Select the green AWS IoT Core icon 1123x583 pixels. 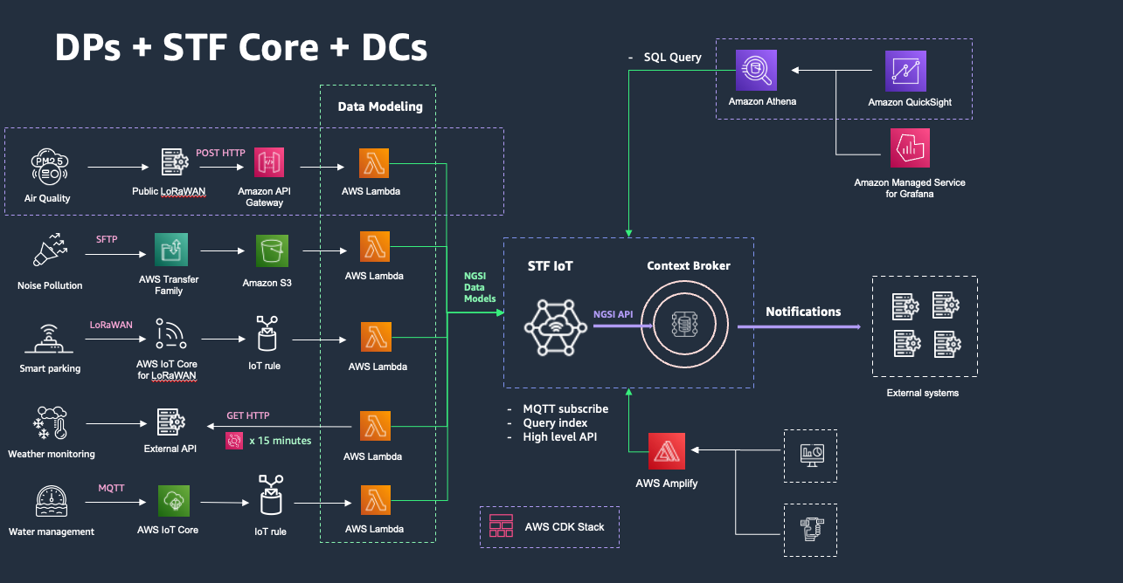point(174,501)
